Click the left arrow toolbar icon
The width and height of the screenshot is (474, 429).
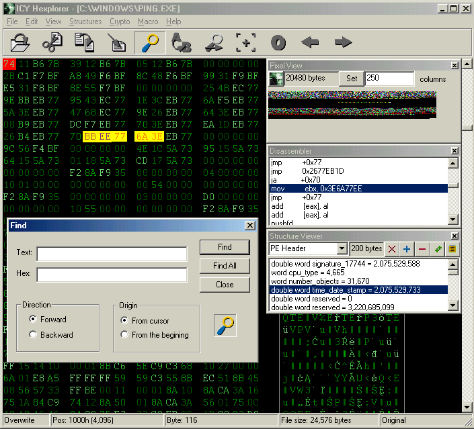click(311, 42)
